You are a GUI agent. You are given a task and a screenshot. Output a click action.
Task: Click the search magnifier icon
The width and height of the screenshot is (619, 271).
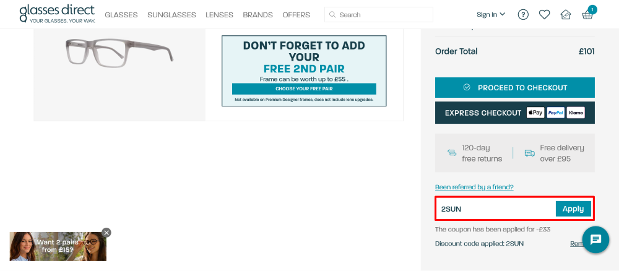332,15
